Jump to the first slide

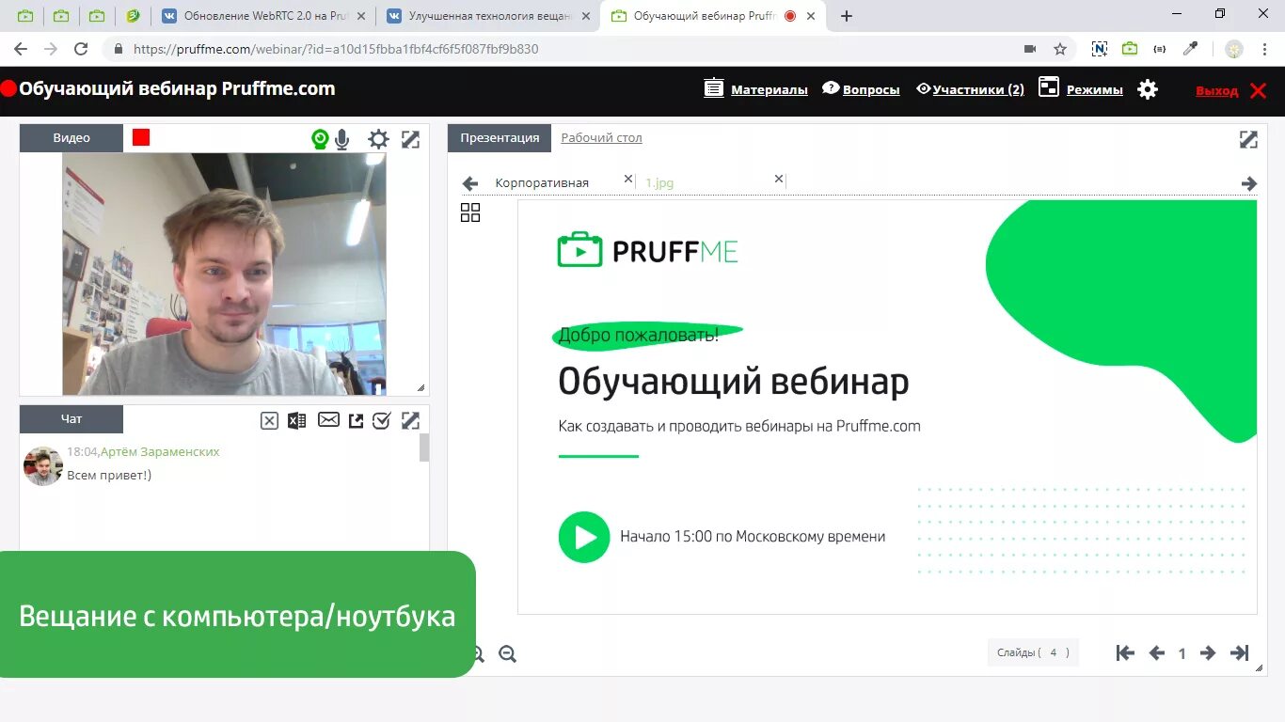pyautogui.click(x=1125, y=652)
